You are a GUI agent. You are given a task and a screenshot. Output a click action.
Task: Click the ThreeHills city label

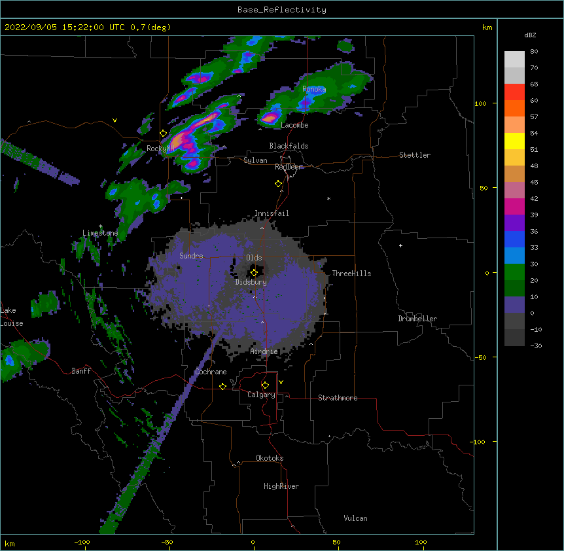(x=351, y=274)
